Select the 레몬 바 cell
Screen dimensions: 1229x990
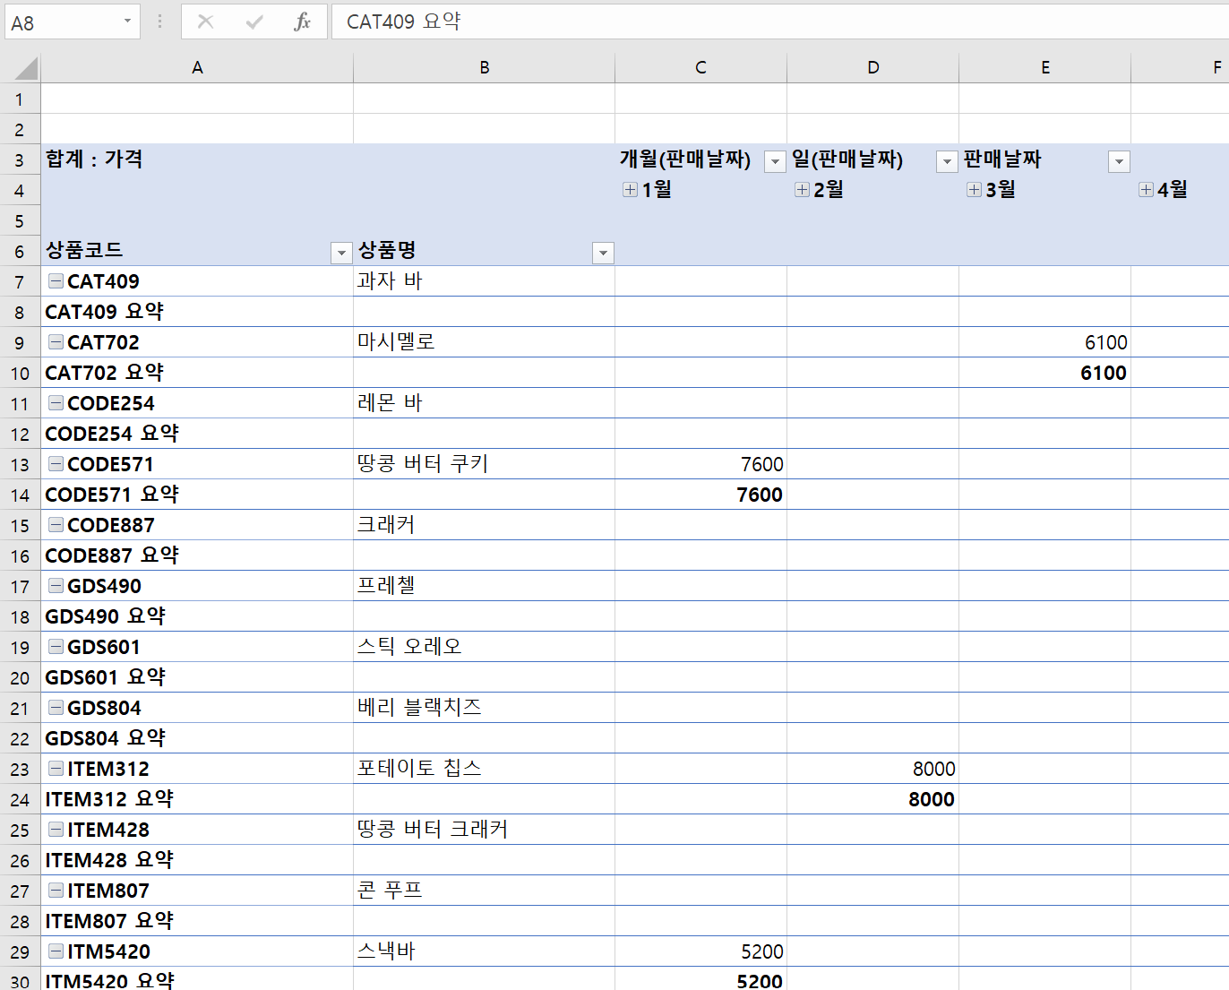(x=484, y=403)
